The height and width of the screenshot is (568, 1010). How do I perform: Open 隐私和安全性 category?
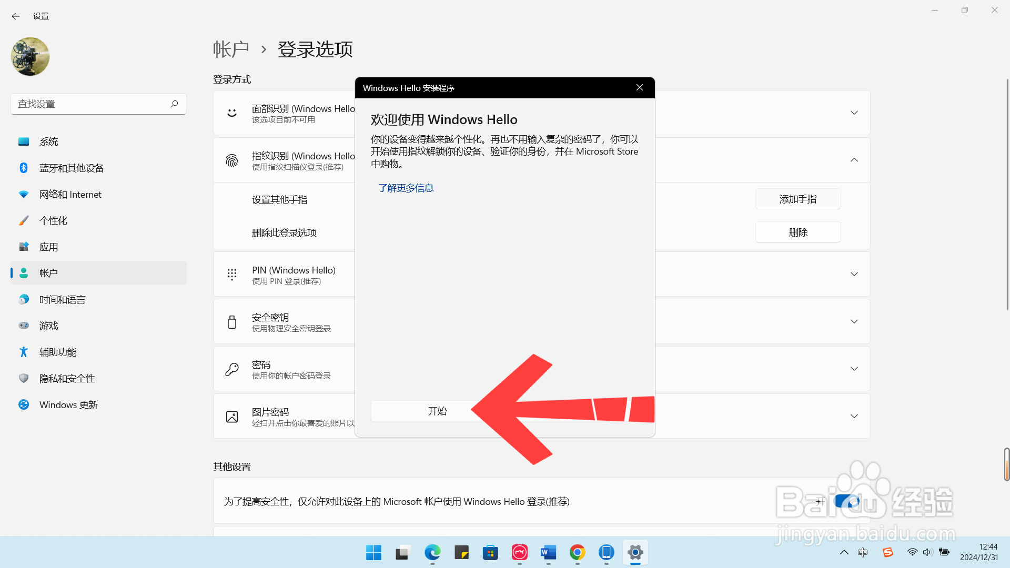(x=98, y=378)
